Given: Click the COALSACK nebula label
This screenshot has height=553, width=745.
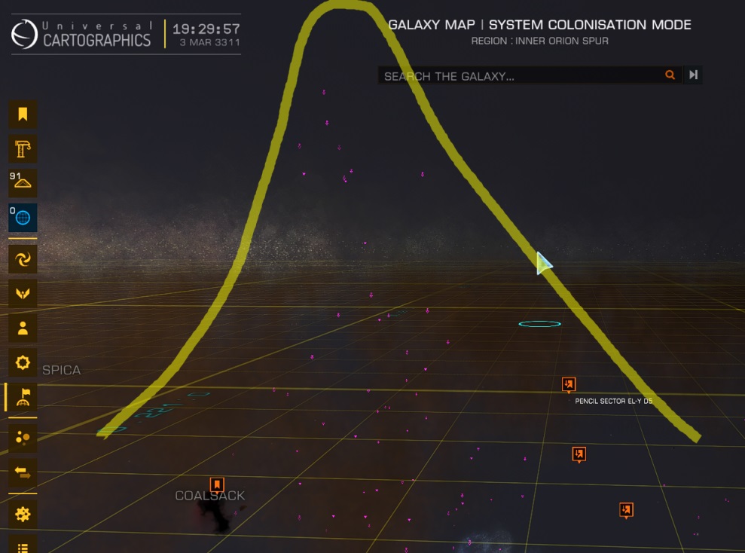Looking at the screenshot, I should pyautogui.click(x=210, y=496).
